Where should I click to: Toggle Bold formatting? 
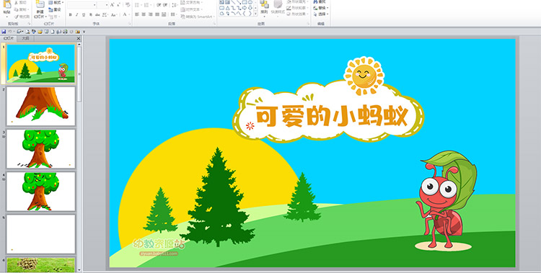click(x=71, y=15)
